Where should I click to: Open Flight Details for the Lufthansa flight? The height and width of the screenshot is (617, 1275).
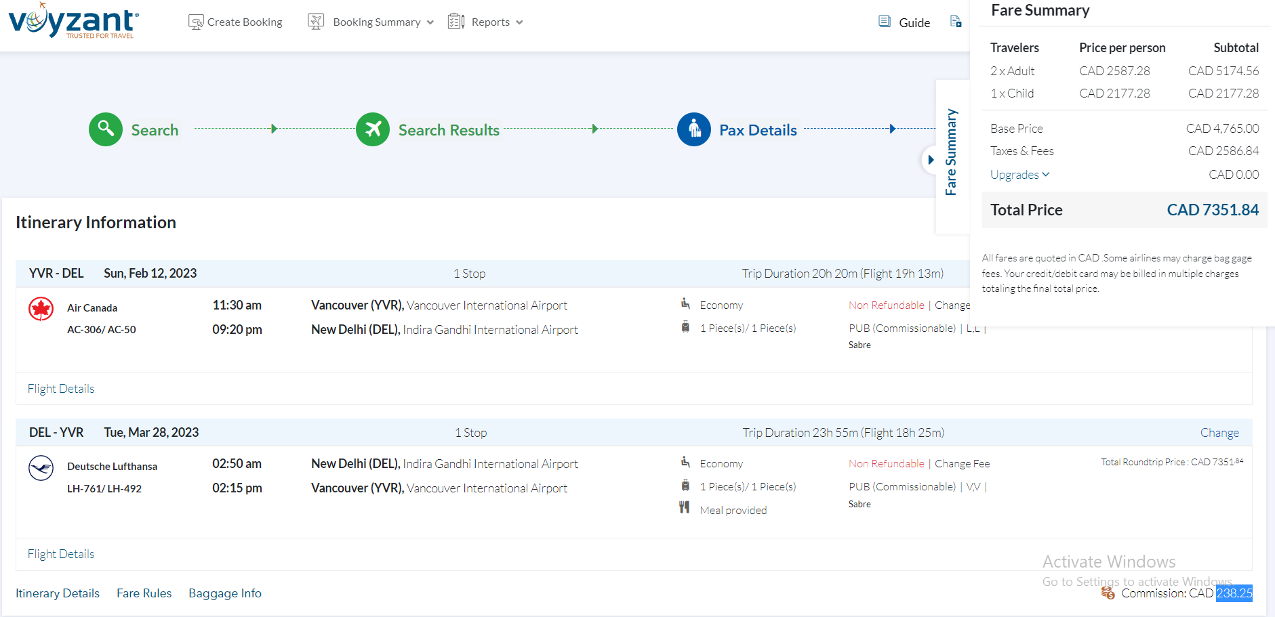(61, 554)
